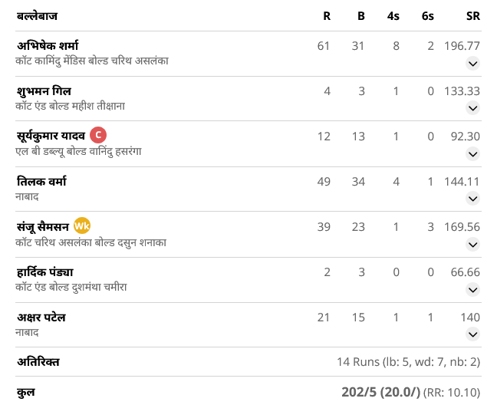Expand अभिषेक शर्मा's batting details chevron
Viewport: 497px width, 418px height.
[472, 64]
